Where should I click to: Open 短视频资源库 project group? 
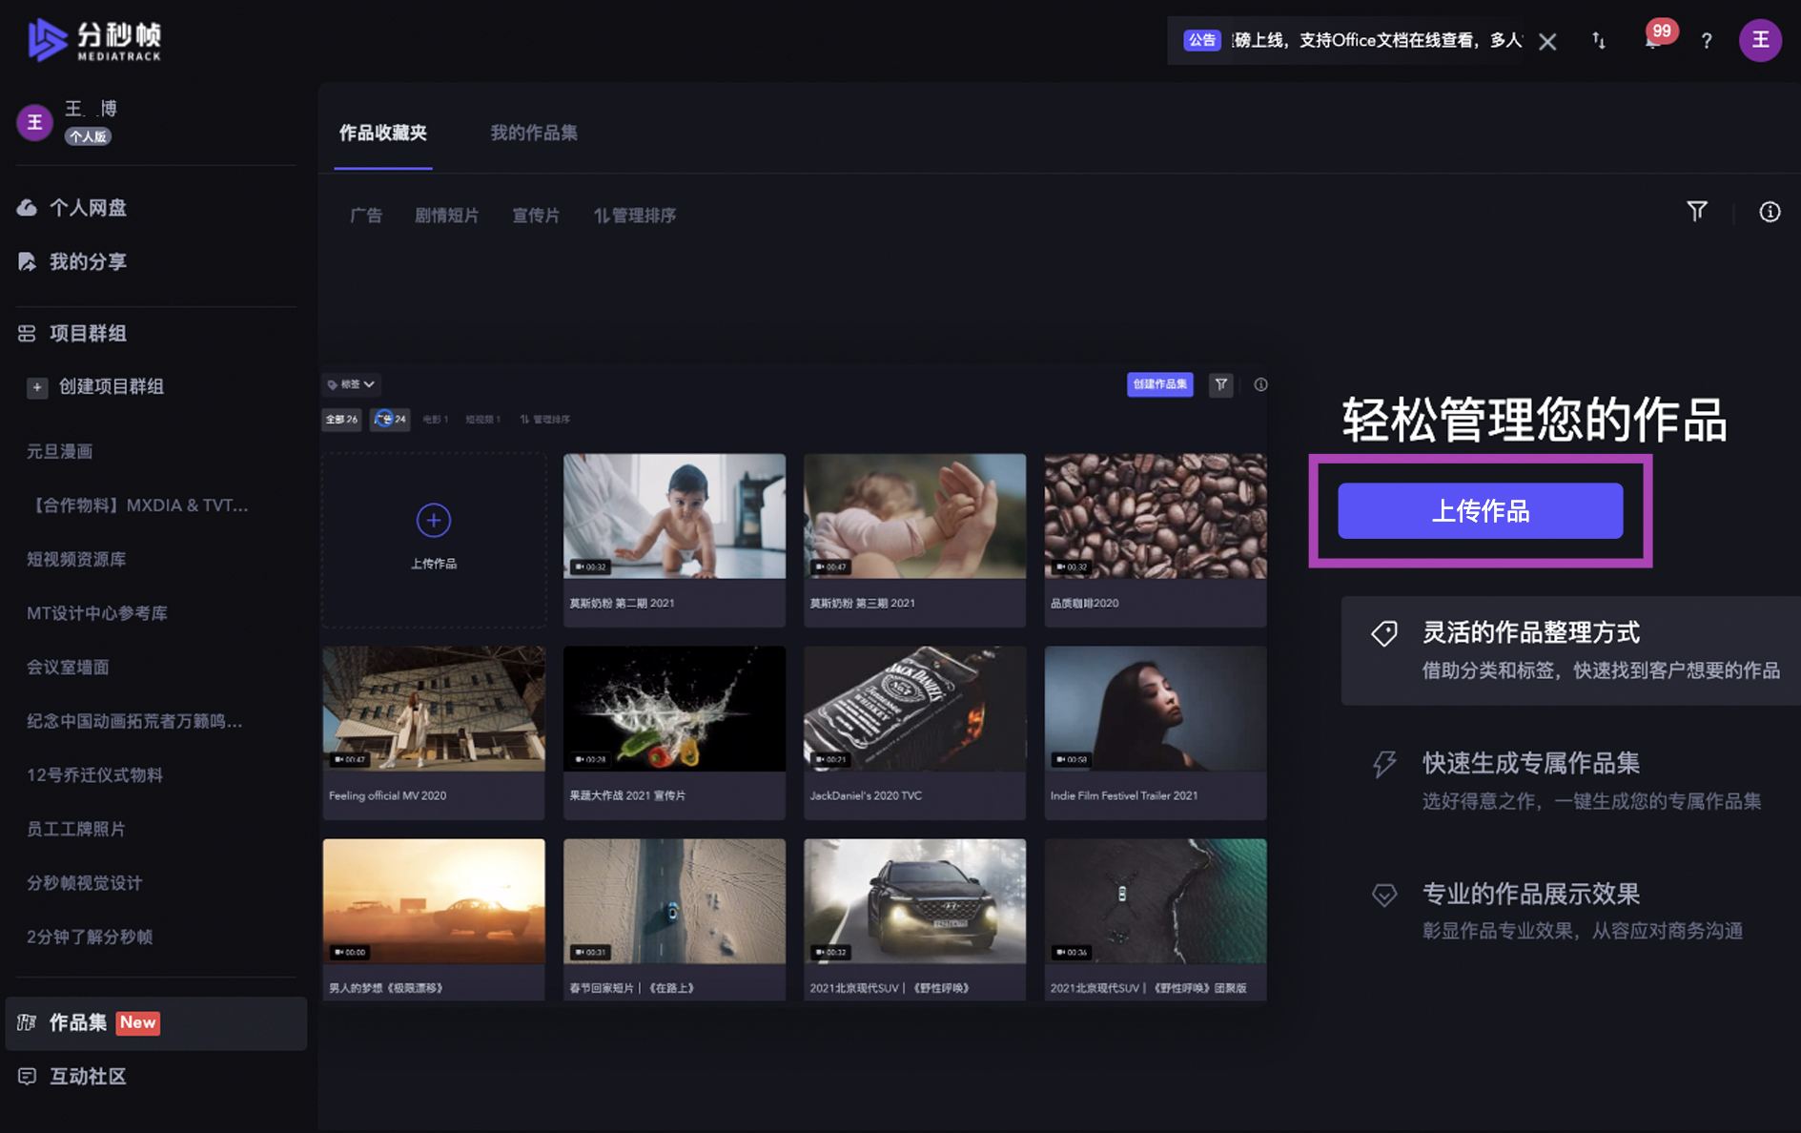(x=76, y=560)
